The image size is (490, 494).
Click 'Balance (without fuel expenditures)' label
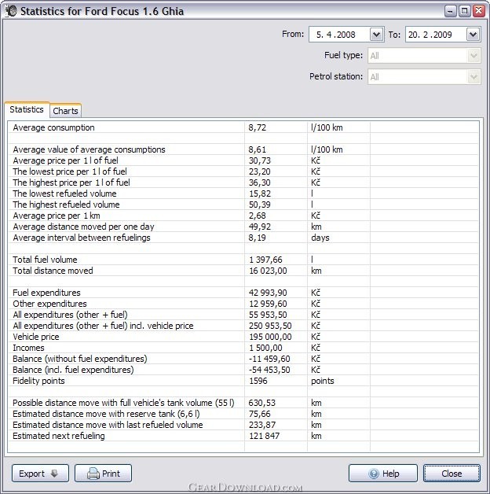[x=80, y=359]
